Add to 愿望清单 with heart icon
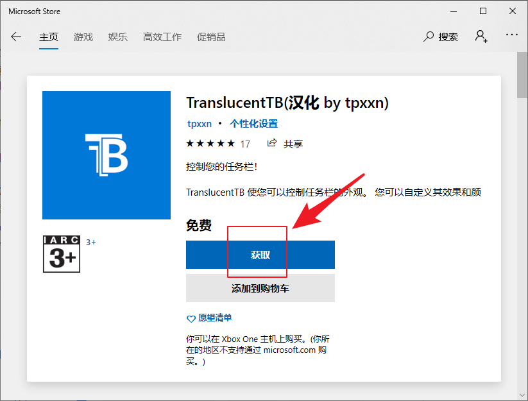This screenshot has width=528, height=401. 209,318
